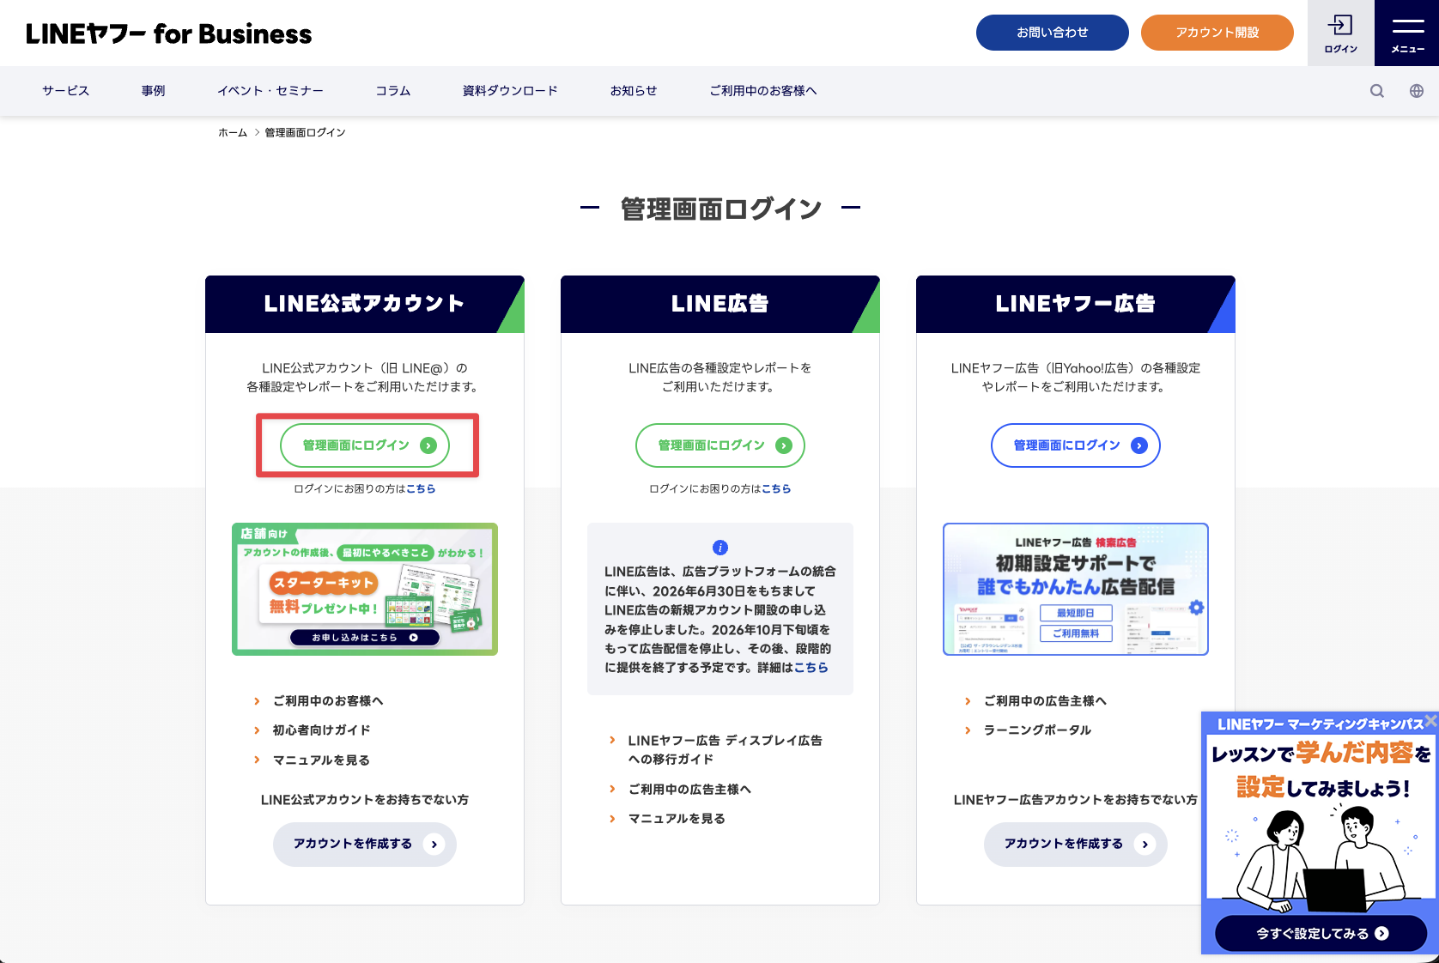1439x963 pixels.
Task: Open the お知らせ menu item
Action: [634, 91]
